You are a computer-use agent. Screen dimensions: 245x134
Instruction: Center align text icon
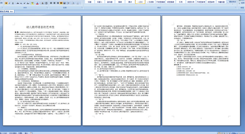[x=54, y=3]
